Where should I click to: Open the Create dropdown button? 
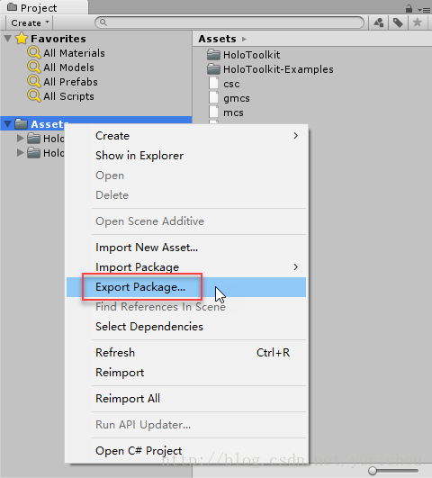pos(30,23)
